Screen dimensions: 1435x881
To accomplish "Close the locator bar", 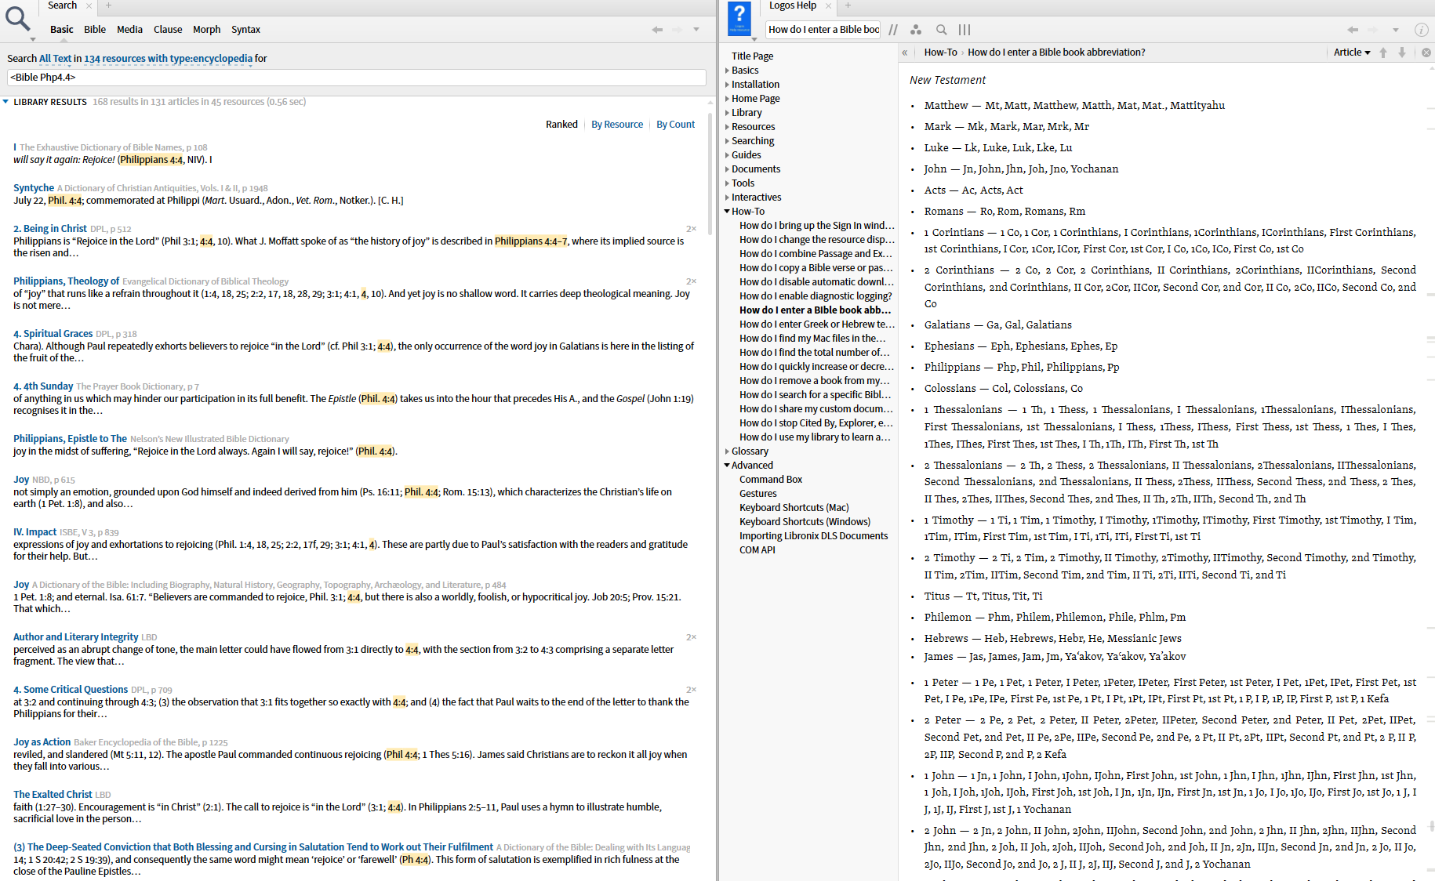I will click(x=1426, y=53).
